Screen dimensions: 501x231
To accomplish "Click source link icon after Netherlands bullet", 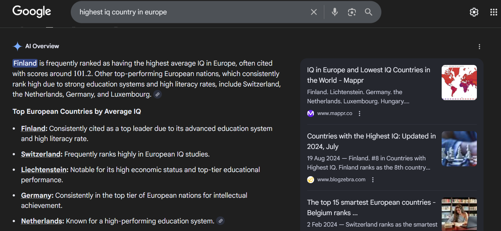I will (x=220, y=221).
